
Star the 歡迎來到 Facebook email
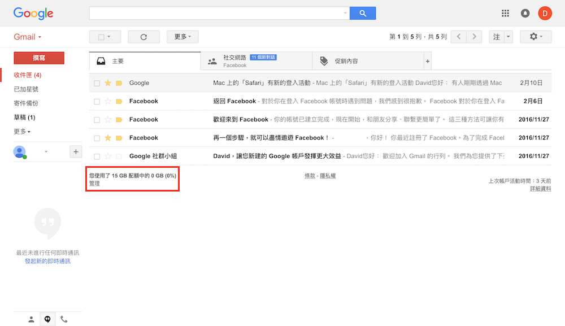pyautogui.click(x=108, y=120)
